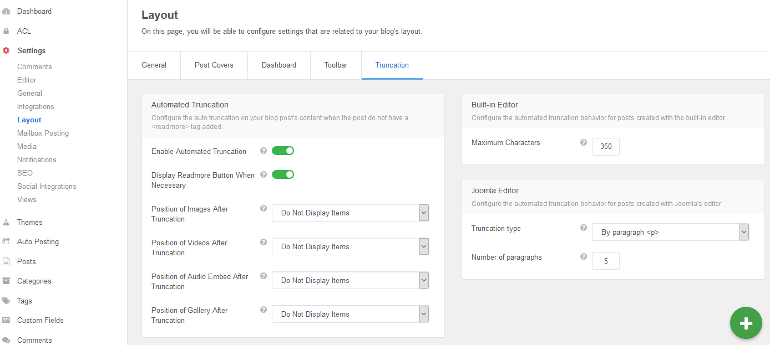
Task: Open the Layout settings link
Action: 29,120
